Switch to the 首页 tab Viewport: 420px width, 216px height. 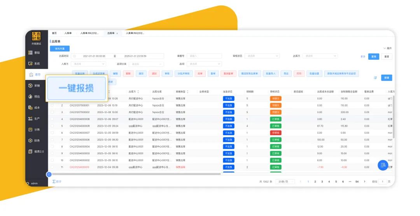[x=54, y=33]
